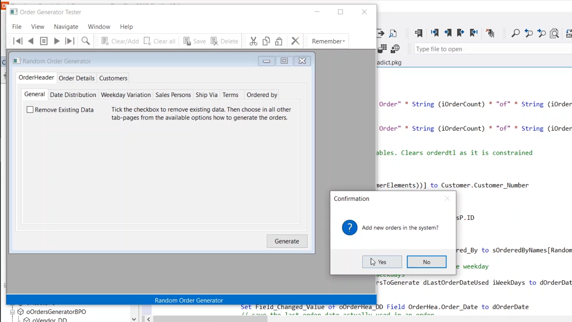Click the next record arrow
The width and height of the screenshot is (572, 322).
pyautogui.click(x=57, y=41)
